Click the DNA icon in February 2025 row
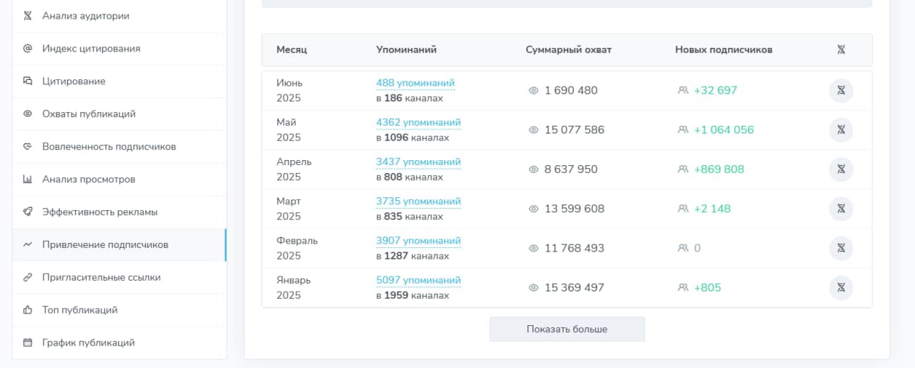Image resolution: width=915 pixels, height=368 pixels. (841, 248)
